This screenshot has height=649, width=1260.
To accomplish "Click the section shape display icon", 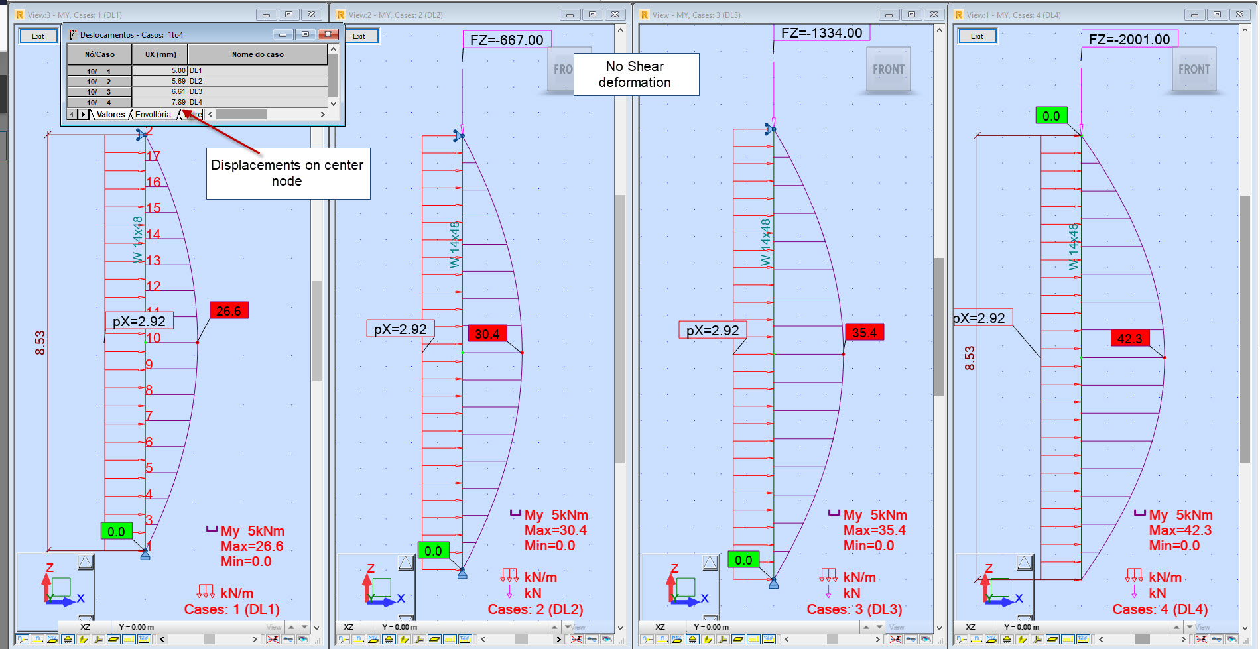I will point(83,640).
